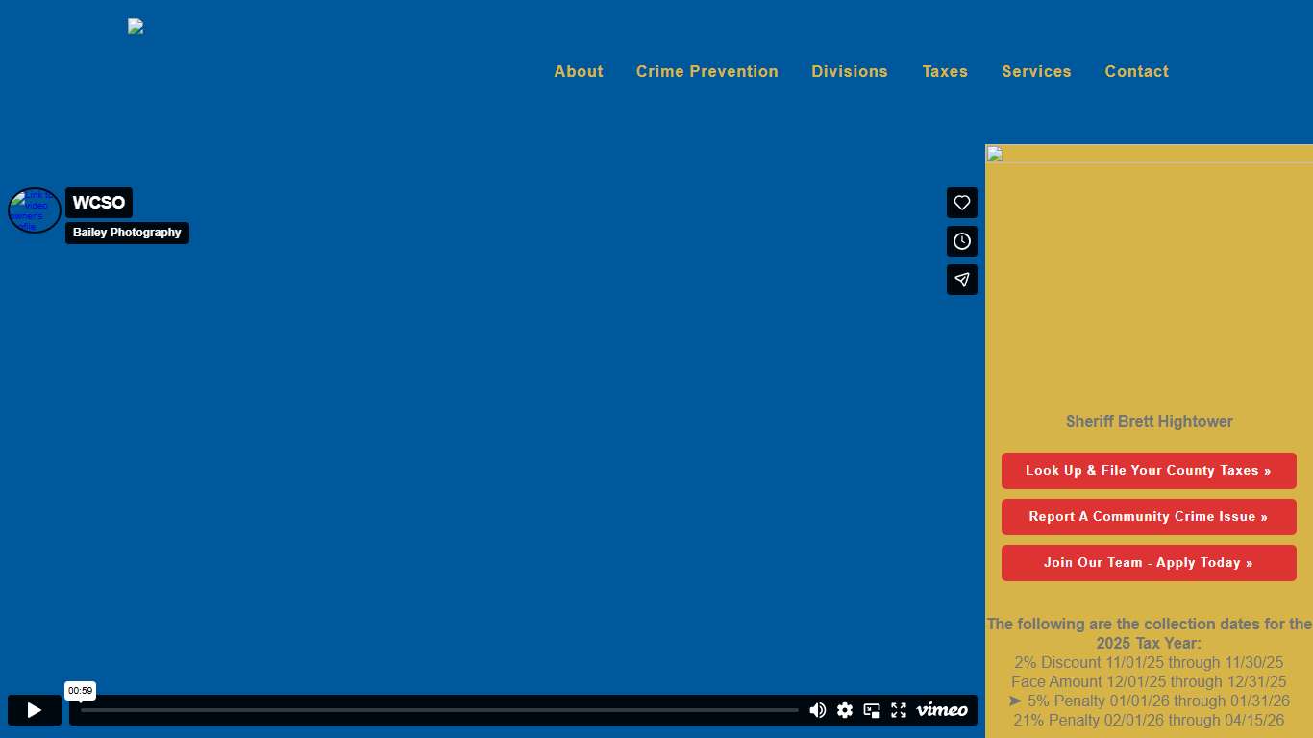The image size is (1313, 738).
Task: Click the paper plane Share icon
Action: 961,280
